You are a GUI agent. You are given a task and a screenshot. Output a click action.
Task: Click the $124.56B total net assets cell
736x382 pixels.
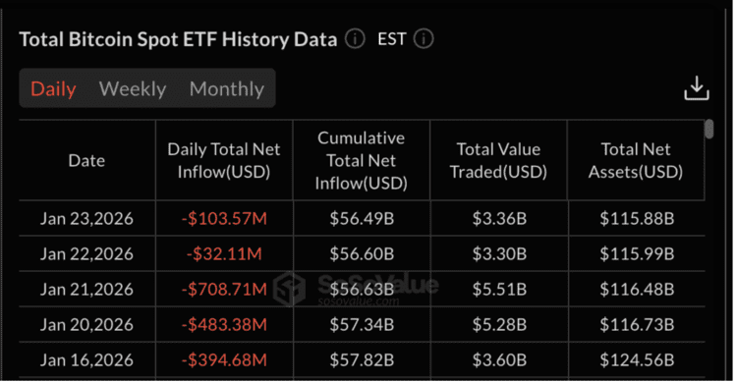tap(637, 360)
